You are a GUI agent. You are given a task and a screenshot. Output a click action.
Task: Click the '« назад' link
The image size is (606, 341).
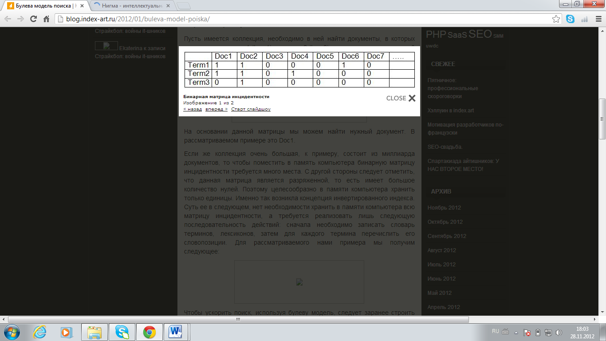(x=193, y=109)
